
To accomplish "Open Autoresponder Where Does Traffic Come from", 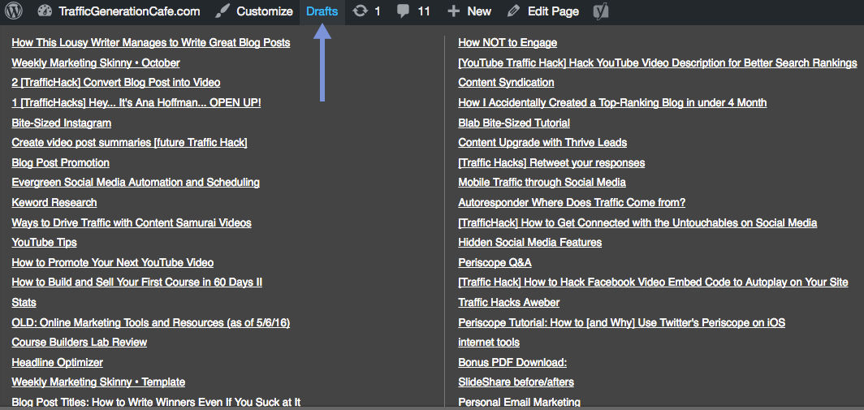I will click(572, 203).
